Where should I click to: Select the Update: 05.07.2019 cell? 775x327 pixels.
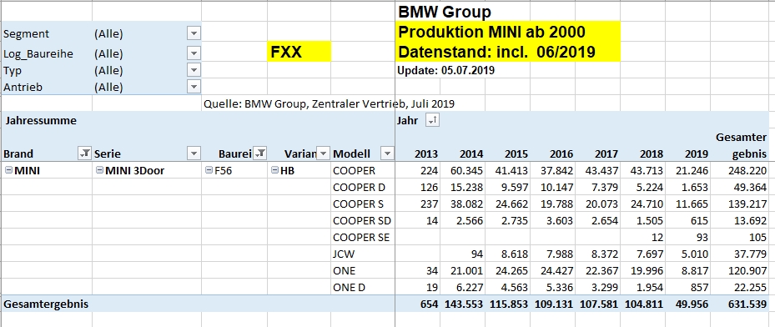(446, 70)
